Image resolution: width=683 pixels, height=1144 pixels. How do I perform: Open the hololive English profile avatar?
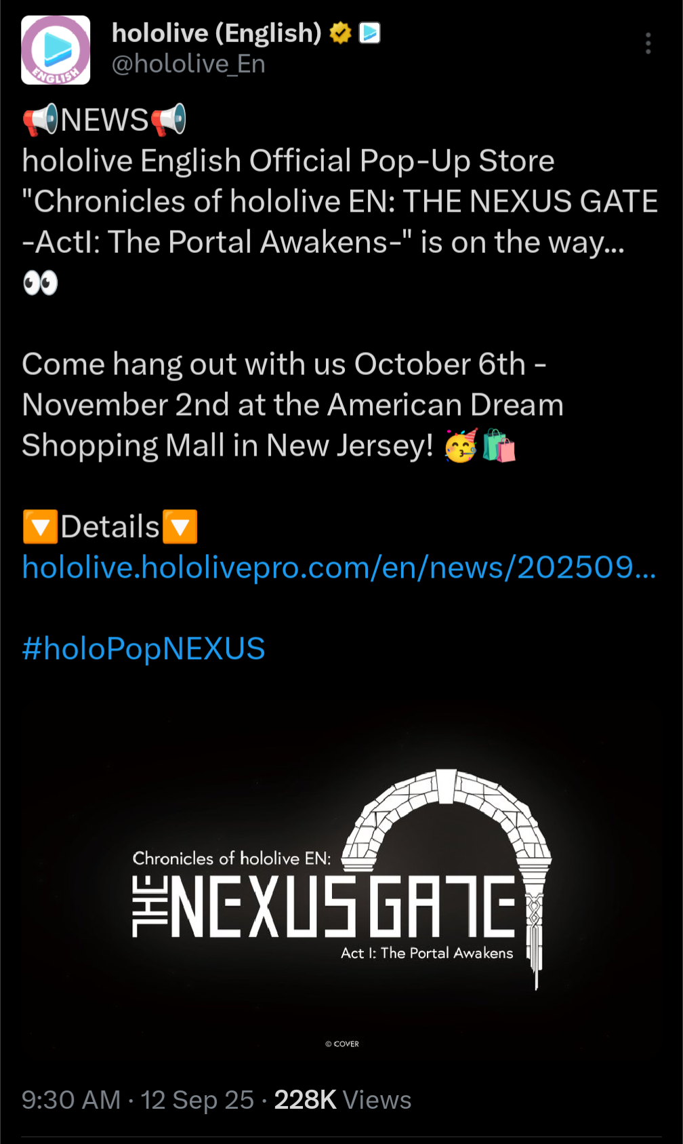[x=56, y=50]
